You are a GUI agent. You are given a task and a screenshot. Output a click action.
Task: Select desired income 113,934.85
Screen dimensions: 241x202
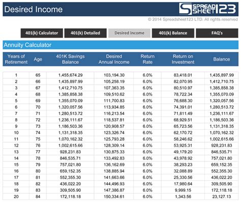(114, 107)
